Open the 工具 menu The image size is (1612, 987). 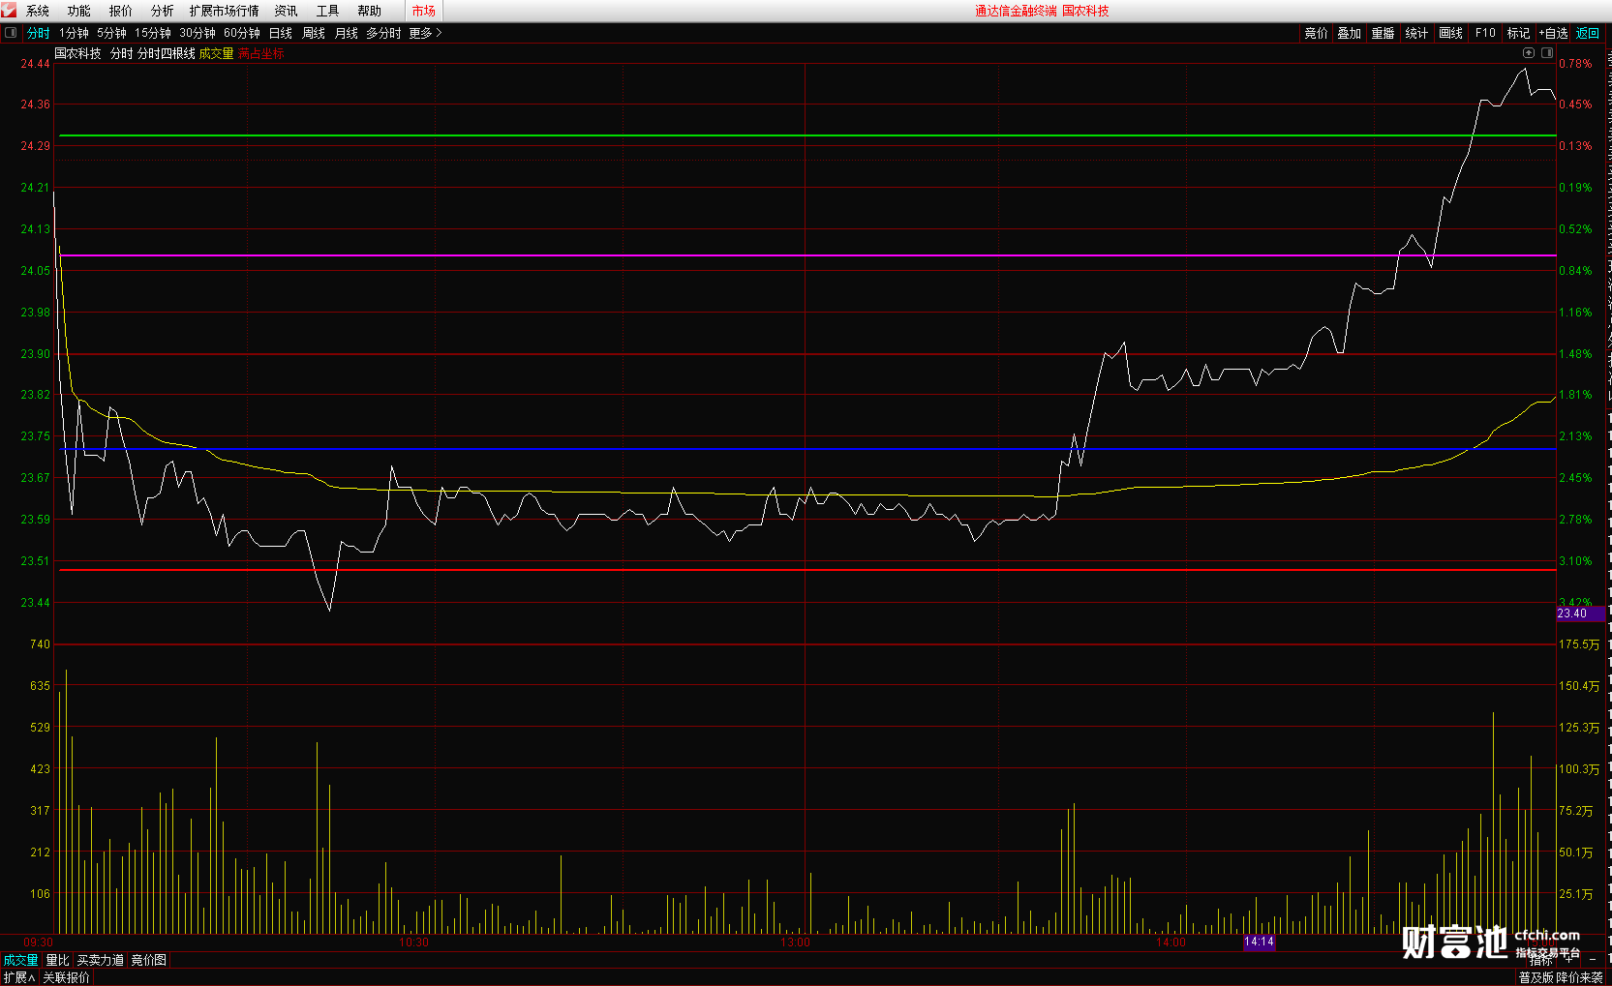(x=327, y=11)
